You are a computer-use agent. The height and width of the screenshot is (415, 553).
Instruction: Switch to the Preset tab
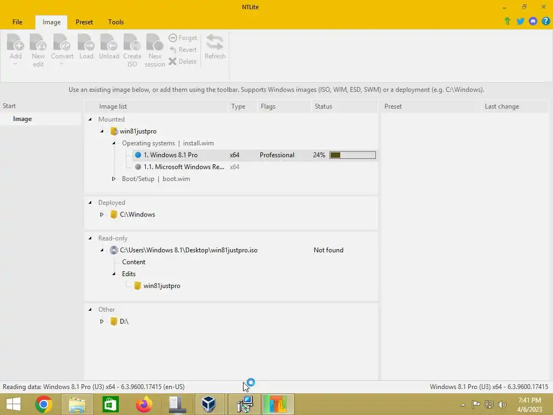84,22
